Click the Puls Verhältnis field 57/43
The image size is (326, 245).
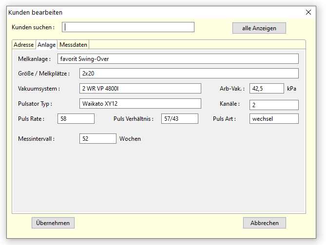(180, 119)
